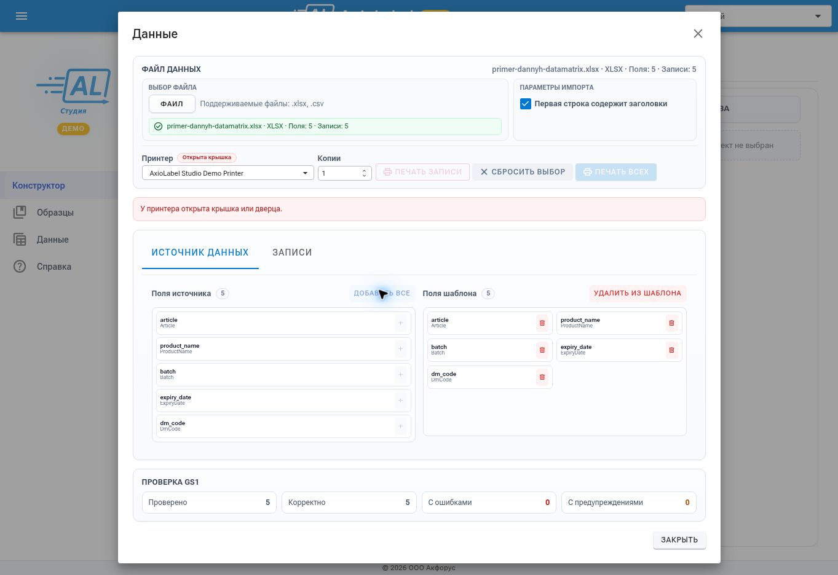Click the Образцы sidebar icon
Image resolution: width=838 pixels, height=575 pixels.
tap(20, 213)
